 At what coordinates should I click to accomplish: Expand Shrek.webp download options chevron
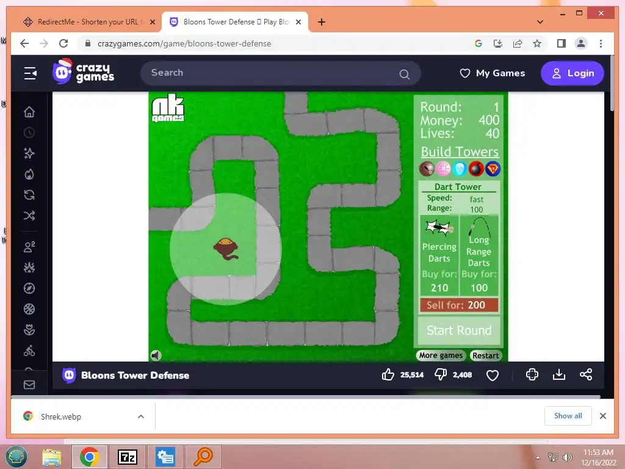[x=141, y=416]
